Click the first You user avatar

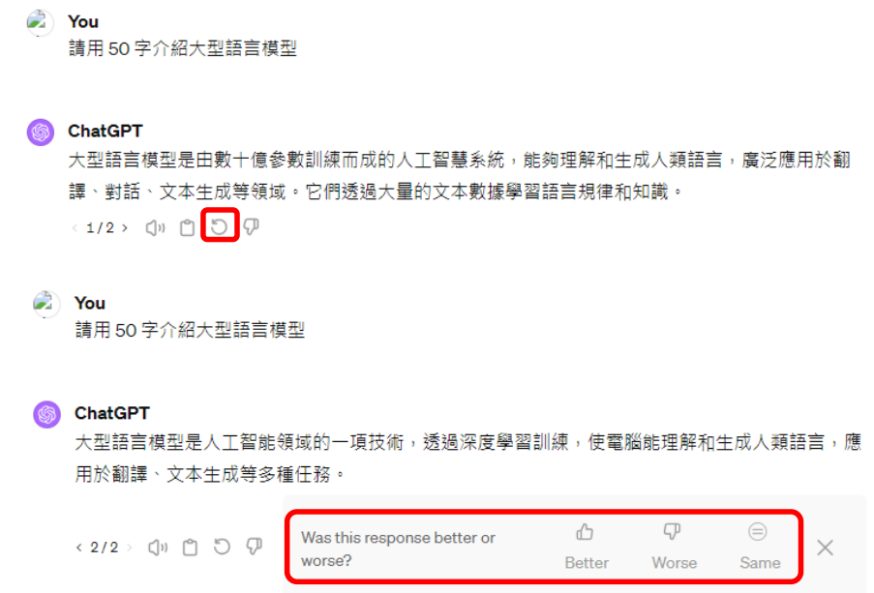point(40,22)
